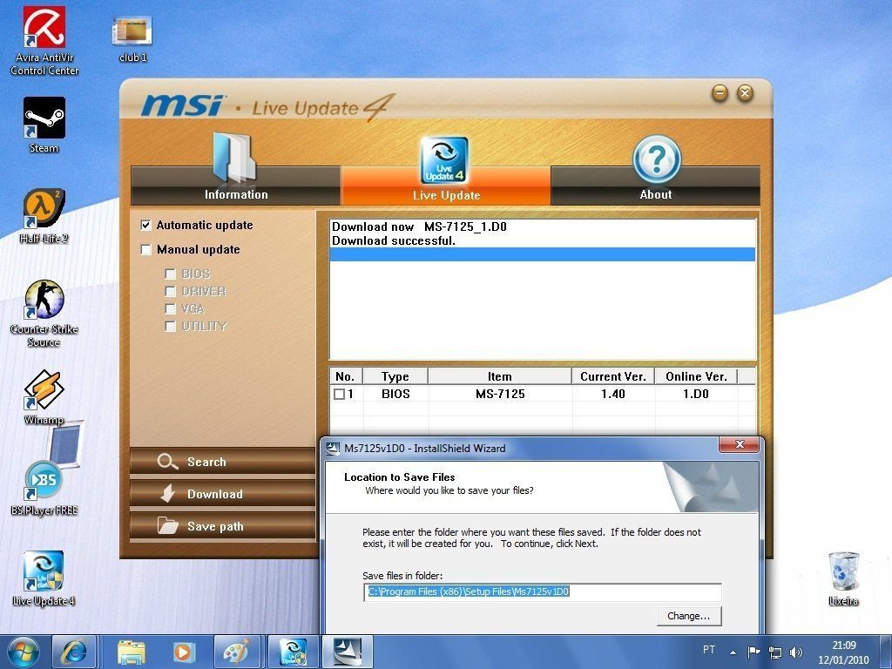
Task: Select the Half-Life 2 desktop icon
Action: [x=44, y=216]
